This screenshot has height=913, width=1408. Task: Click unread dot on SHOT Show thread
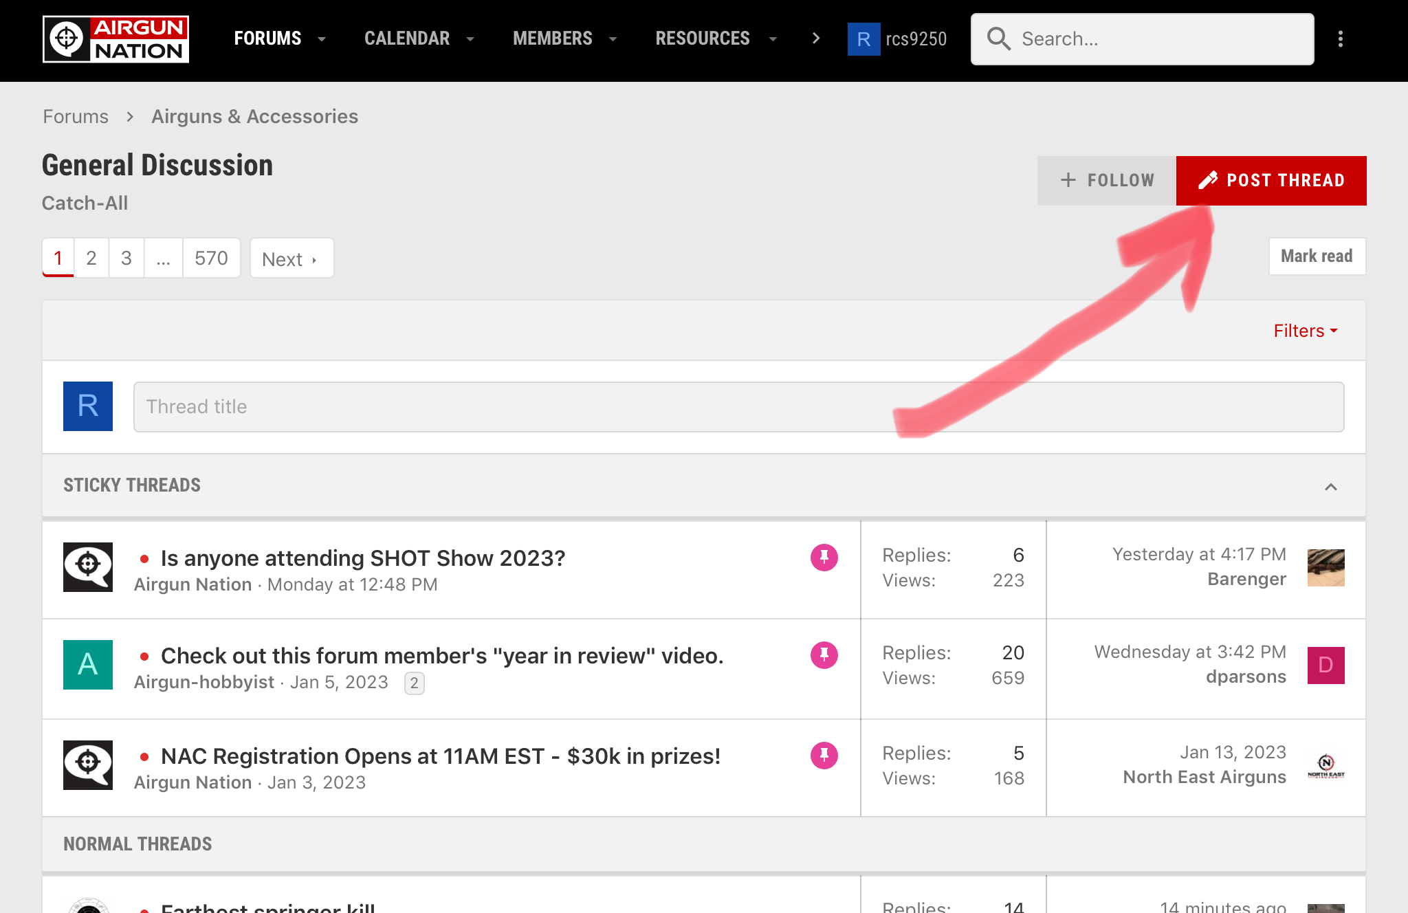pos(144,559)
